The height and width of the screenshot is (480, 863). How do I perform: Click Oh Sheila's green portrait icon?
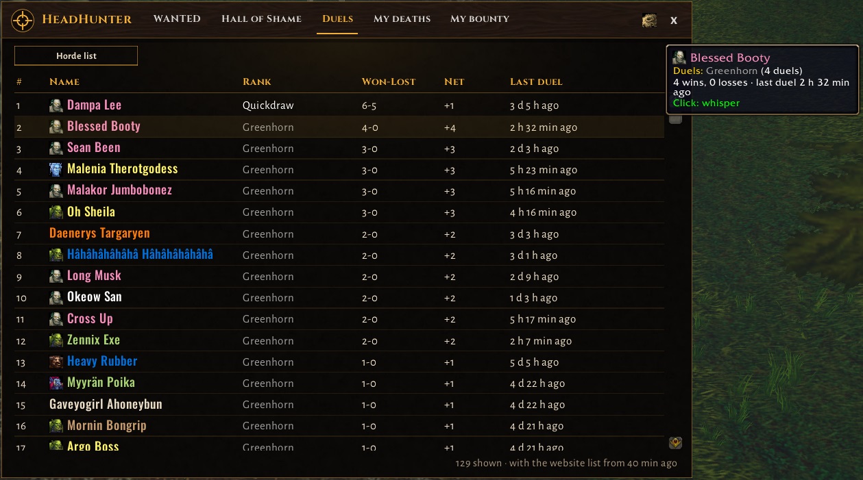[x=56, y=212]
